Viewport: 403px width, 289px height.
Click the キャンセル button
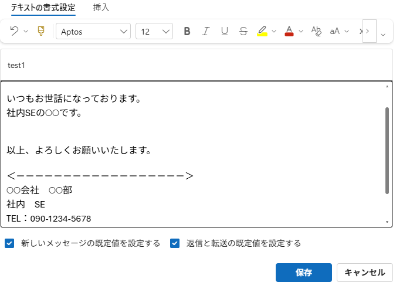364,273
